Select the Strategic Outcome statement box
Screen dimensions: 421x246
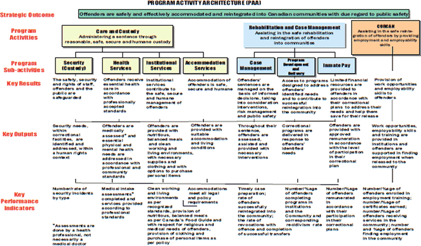[244, 14]
